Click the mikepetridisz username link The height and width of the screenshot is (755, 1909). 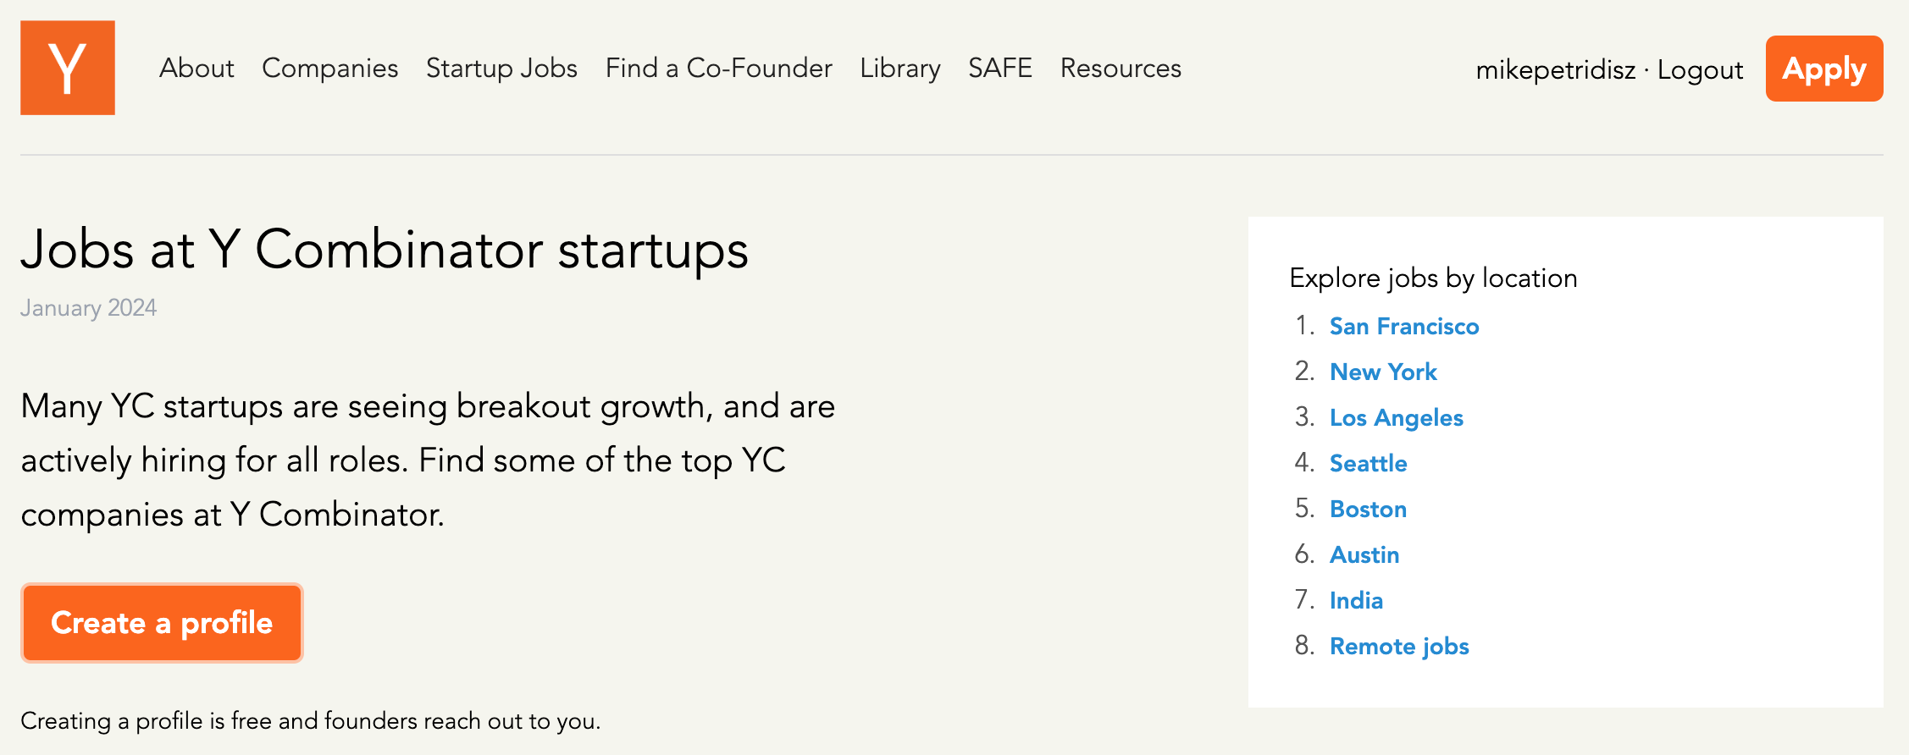1555,69
